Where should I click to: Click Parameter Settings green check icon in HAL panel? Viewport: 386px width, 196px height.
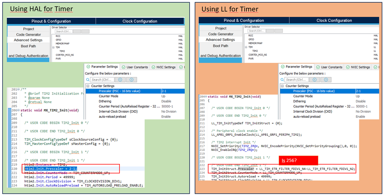pyautogui.click(x=88, y=67)
